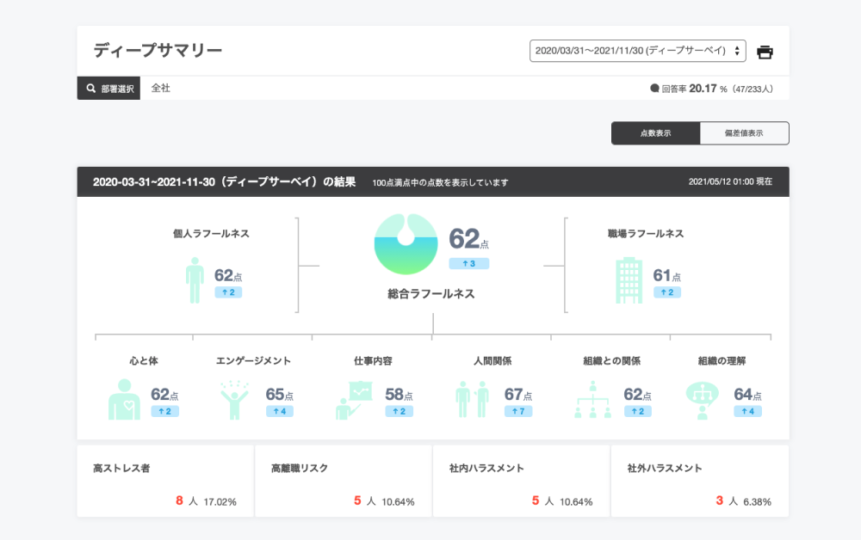Click the 人間関係 two people icon
The width and height of the screenshot is (861, 540).
pyautogui.click(x=472, y=400)
